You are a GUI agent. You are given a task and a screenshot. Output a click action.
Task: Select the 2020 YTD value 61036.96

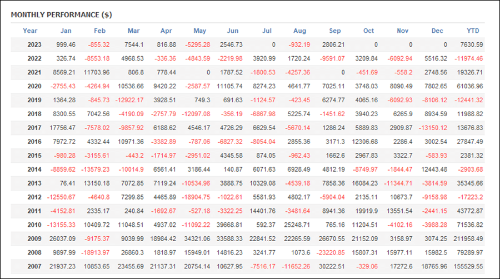point(470,86)
